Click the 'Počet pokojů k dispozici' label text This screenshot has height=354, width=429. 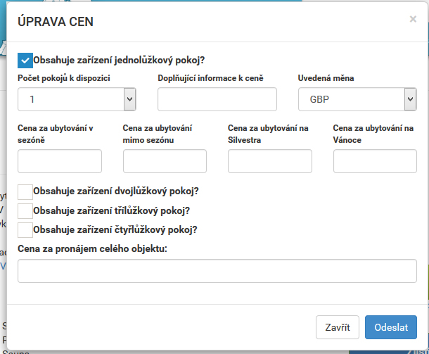(64, 78)
